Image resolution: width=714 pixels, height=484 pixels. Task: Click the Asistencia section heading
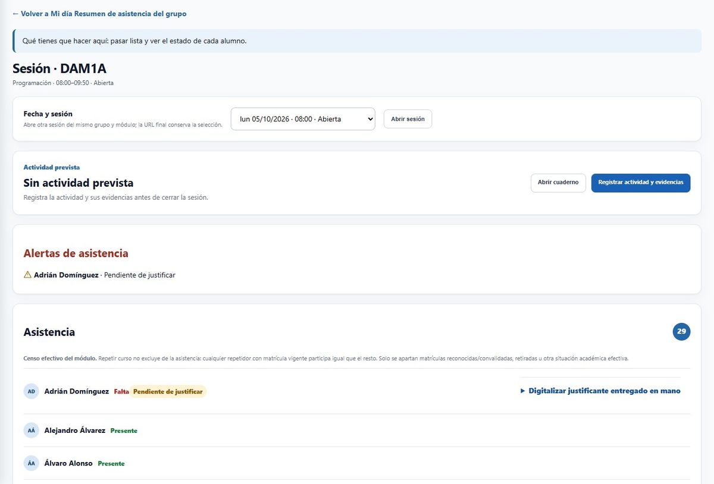coord(49,332)
